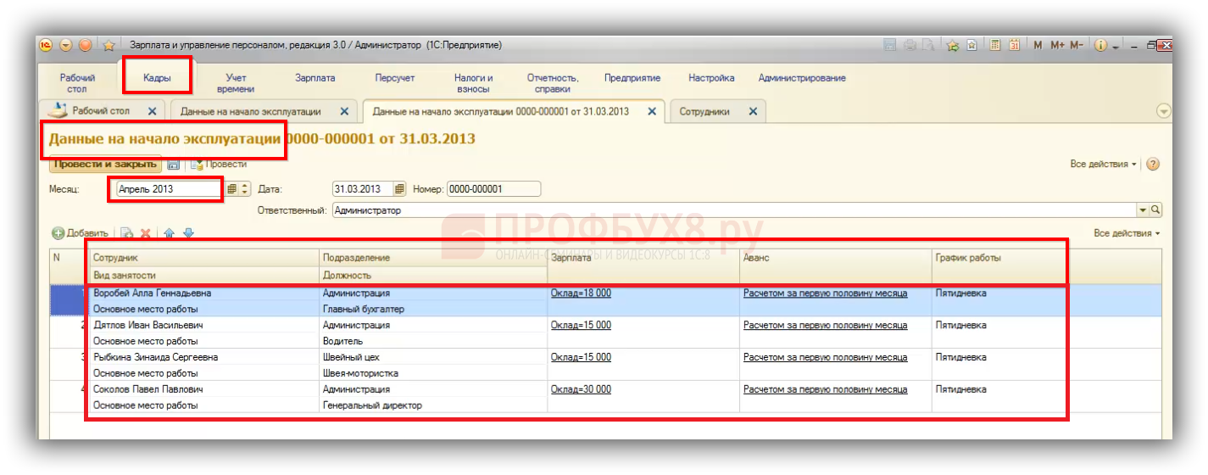This screenshot has width=1208, height=475.
Task: Open the Зарплата section
Action: pos(315,78)
